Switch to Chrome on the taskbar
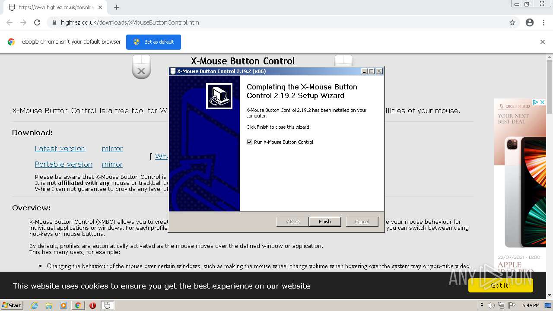 tap(78, 305)
